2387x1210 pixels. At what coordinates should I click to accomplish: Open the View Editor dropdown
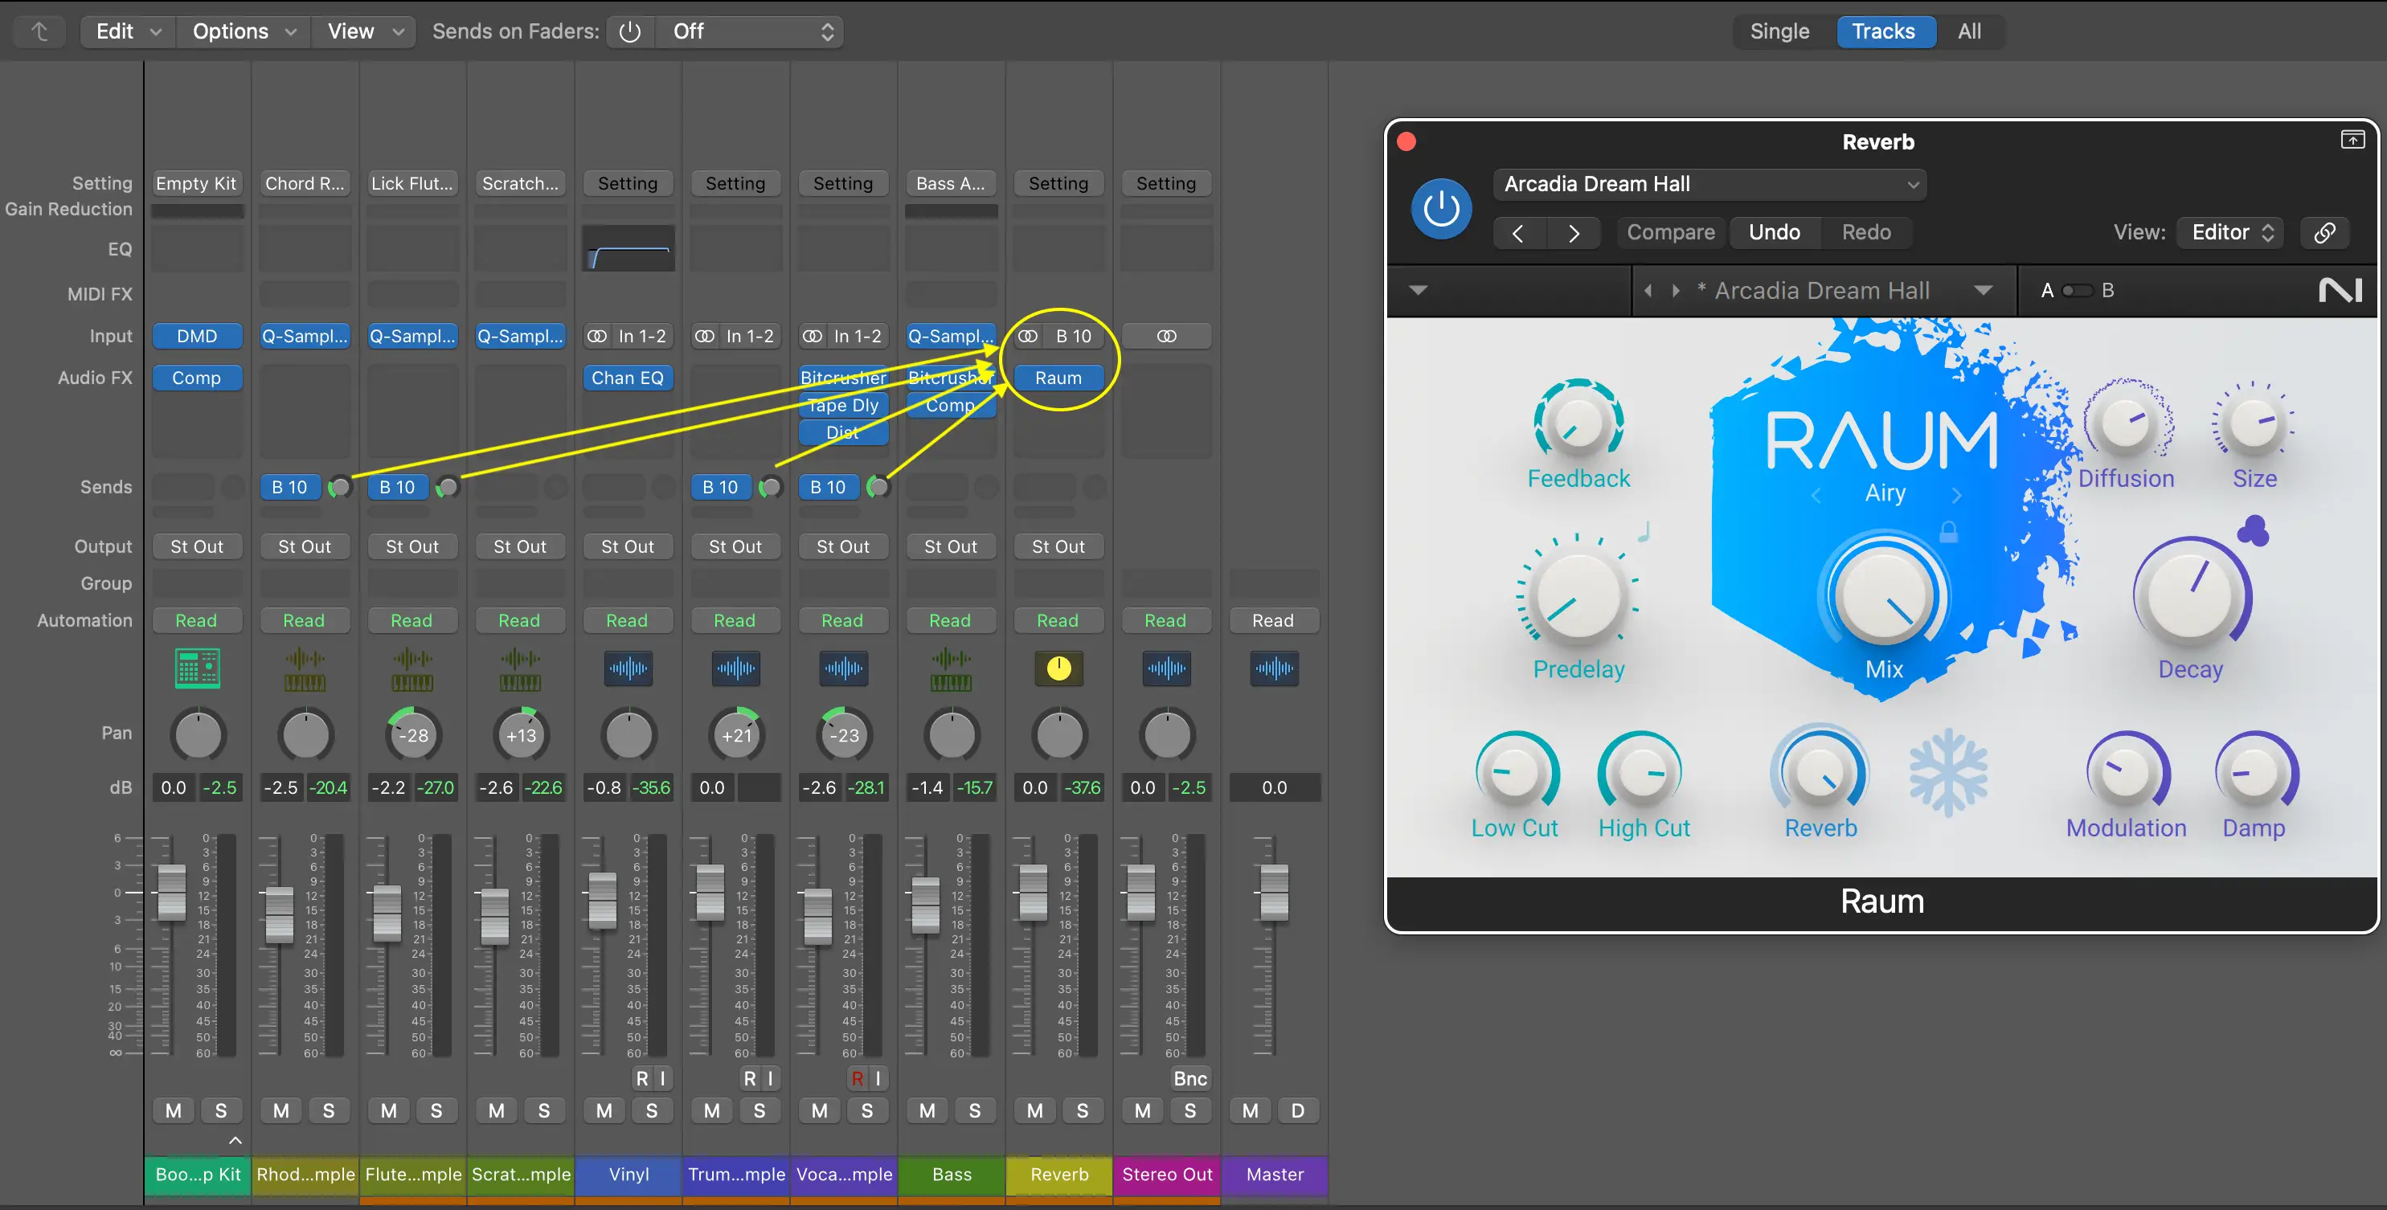[x=2231, y=232]
